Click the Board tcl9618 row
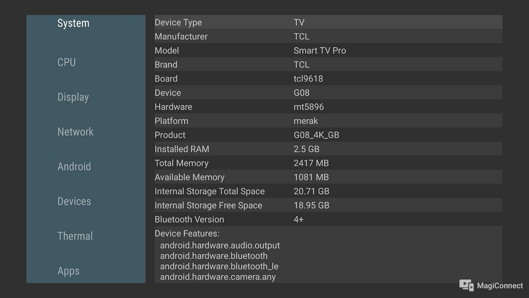This screenshot has width=529, height=298. coord(328,79)
